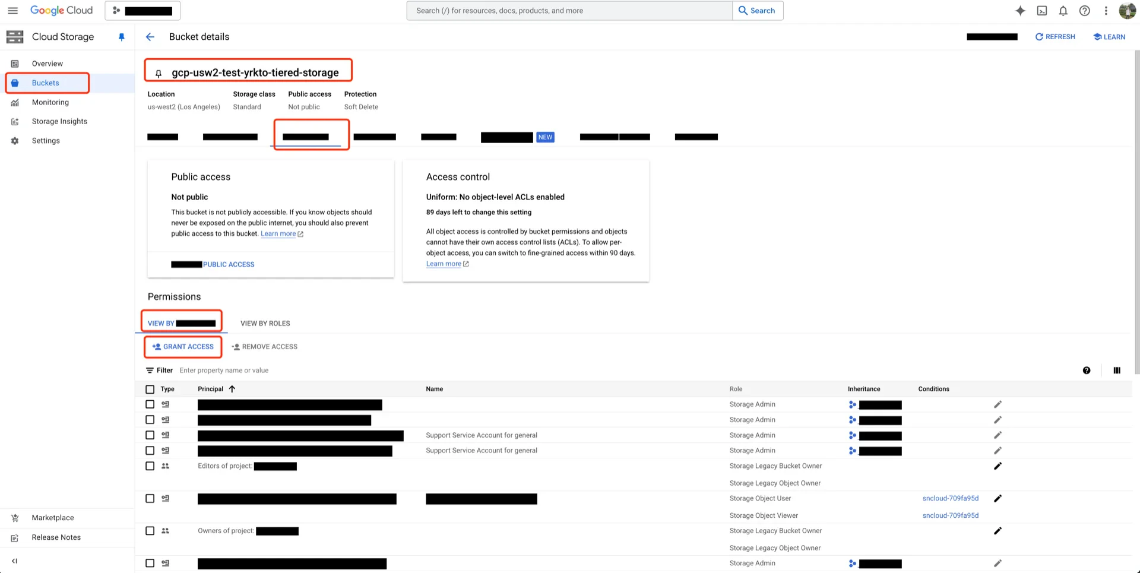Open the Gemini AI assistant sparkle icon

[x=1020, y=11]
